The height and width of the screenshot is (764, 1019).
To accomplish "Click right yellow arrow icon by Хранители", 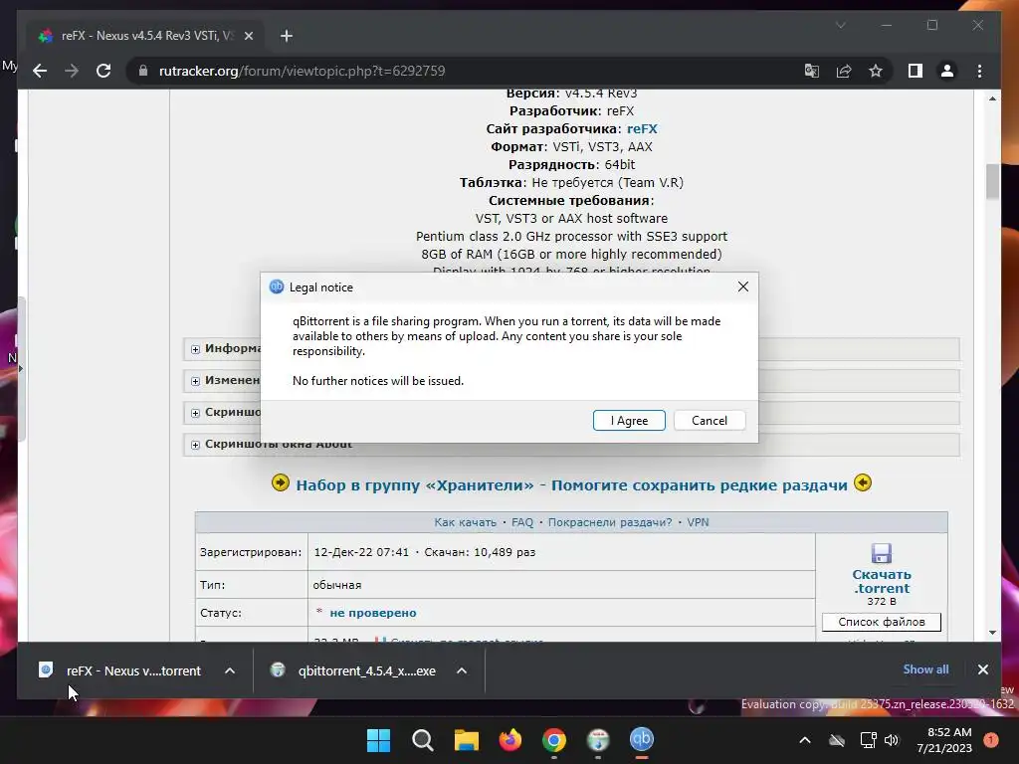I will point(863,482).
